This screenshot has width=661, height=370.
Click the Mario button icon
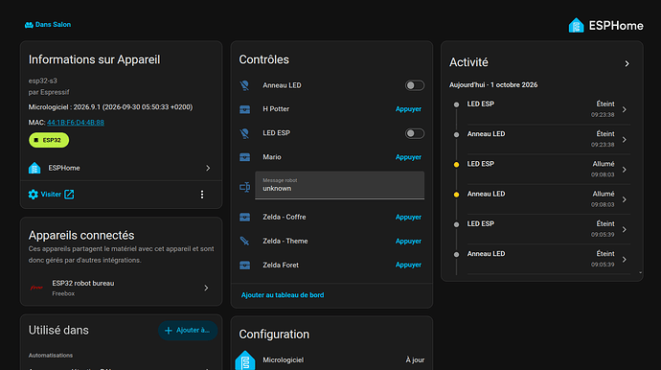click(244, 157)
